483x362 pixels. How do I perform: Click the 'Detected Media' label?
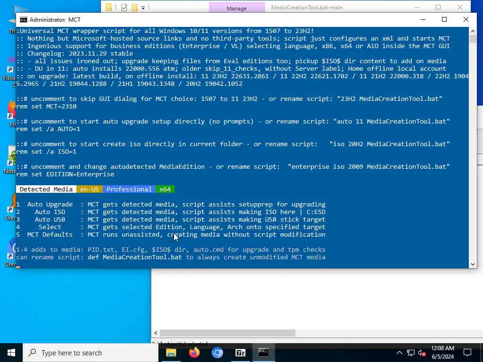tap(46, 189)
